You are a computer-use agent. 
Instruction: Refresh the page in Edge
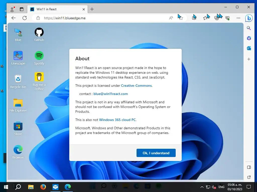pyautogui.click(x=25, y=18)
